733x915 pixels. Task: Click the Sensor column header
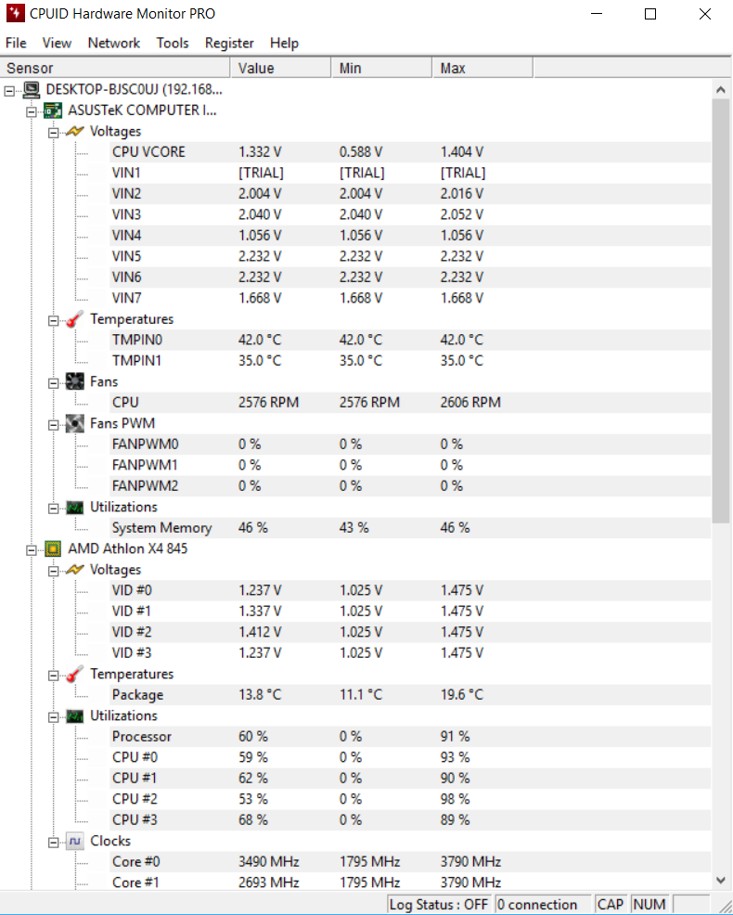[115, 68]
